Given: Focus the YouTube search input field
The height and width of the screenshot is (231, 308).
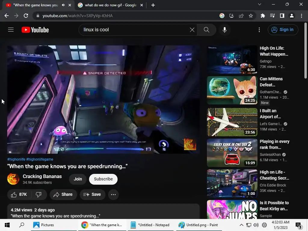Looking at the screenshot, I should click(136, 30).
